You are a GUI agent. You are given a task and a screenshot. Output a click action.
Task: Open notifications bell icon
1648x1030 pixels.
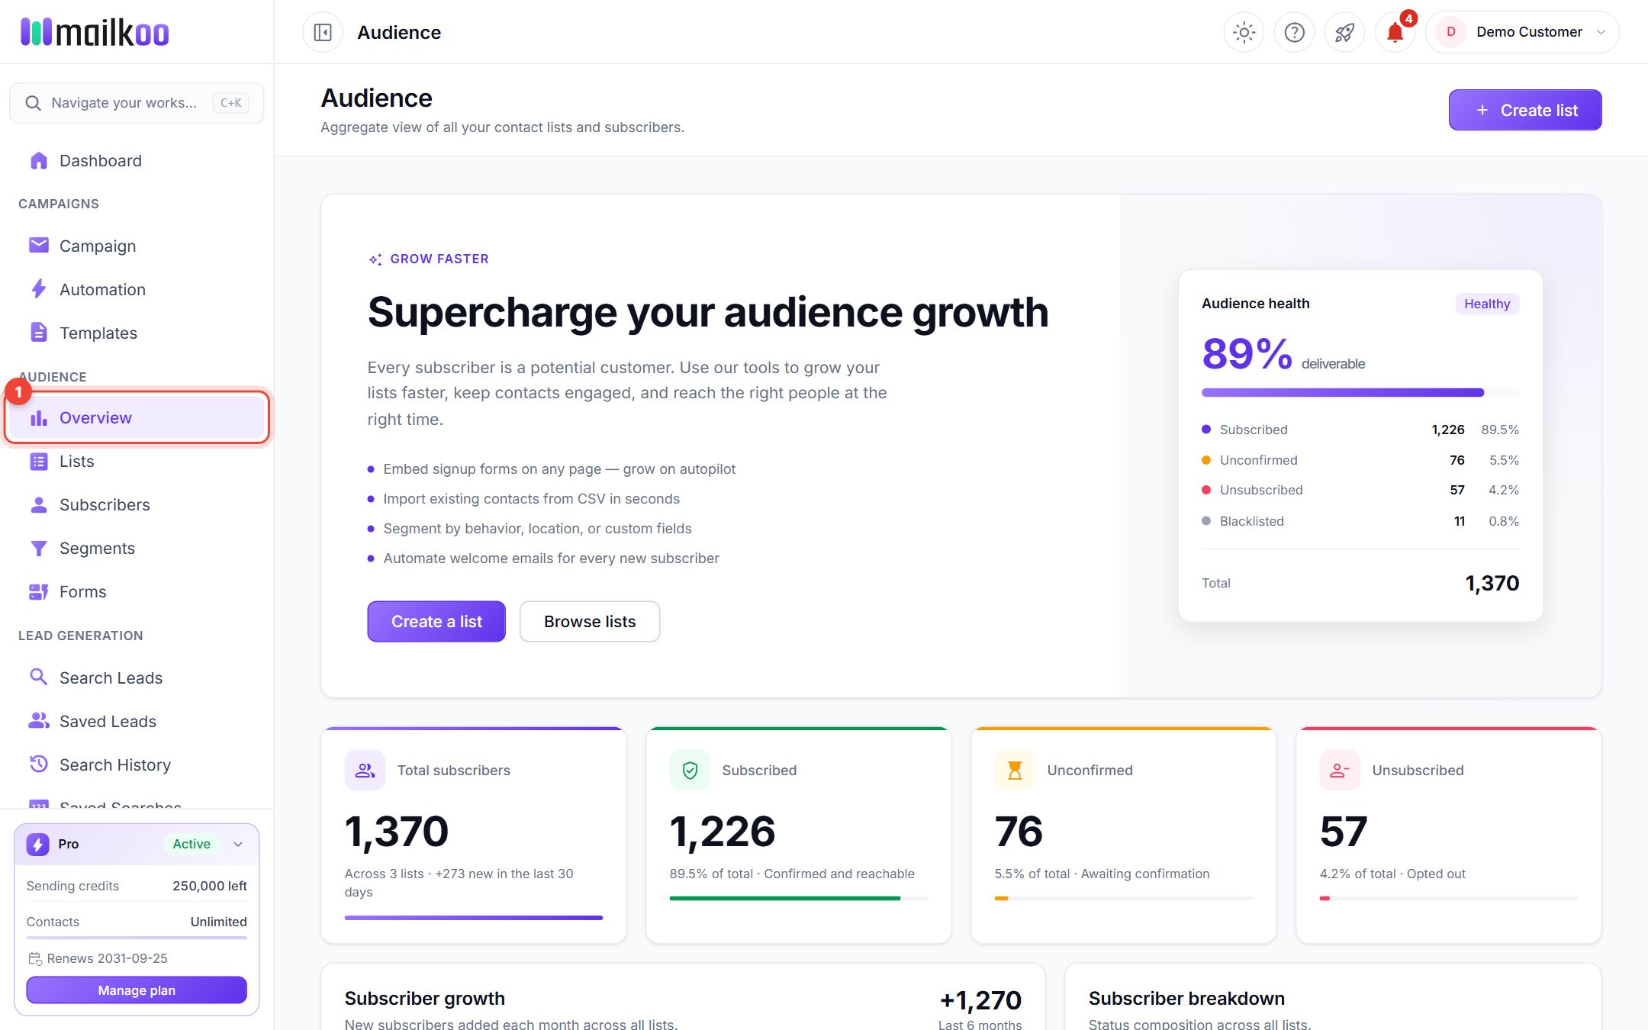[1395, 32]
